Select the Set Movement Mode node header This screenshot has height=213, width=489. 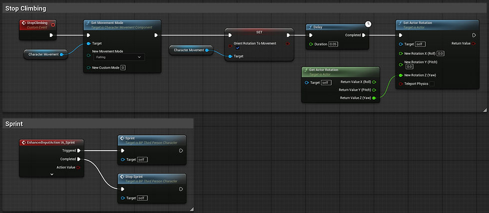click(122, 25)
